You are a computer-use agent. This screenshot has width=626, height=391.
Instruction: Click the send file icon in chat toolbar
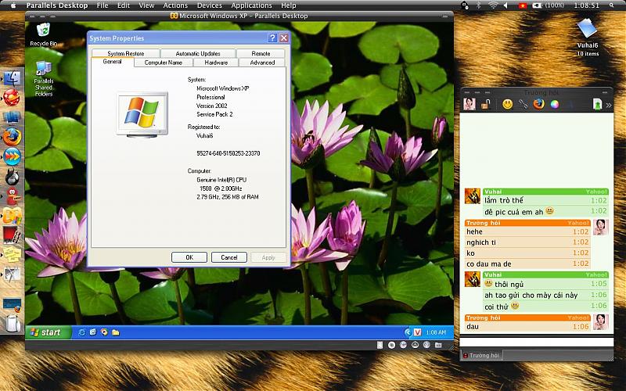click(x=598, y=104)
